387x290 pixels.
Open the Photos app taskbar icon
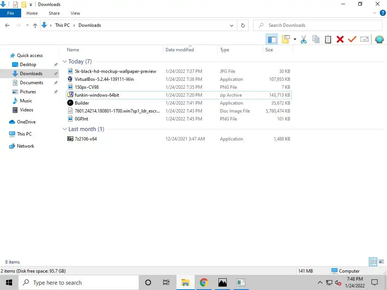pyautogui.click(x=222, y=282)
